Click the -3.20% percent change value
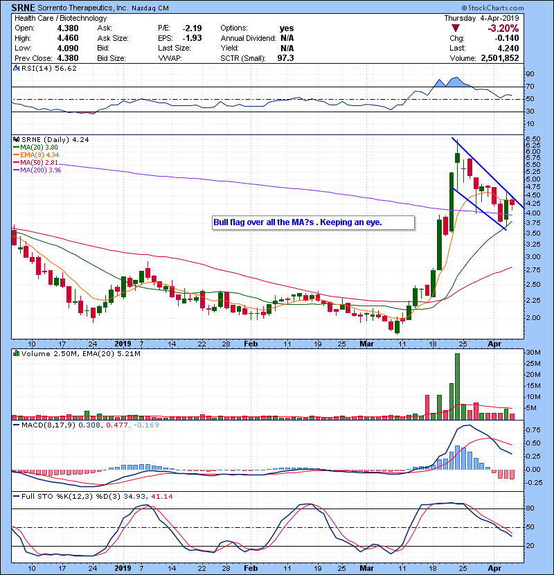The image size is (554, 575). click(x=503, y=28)
